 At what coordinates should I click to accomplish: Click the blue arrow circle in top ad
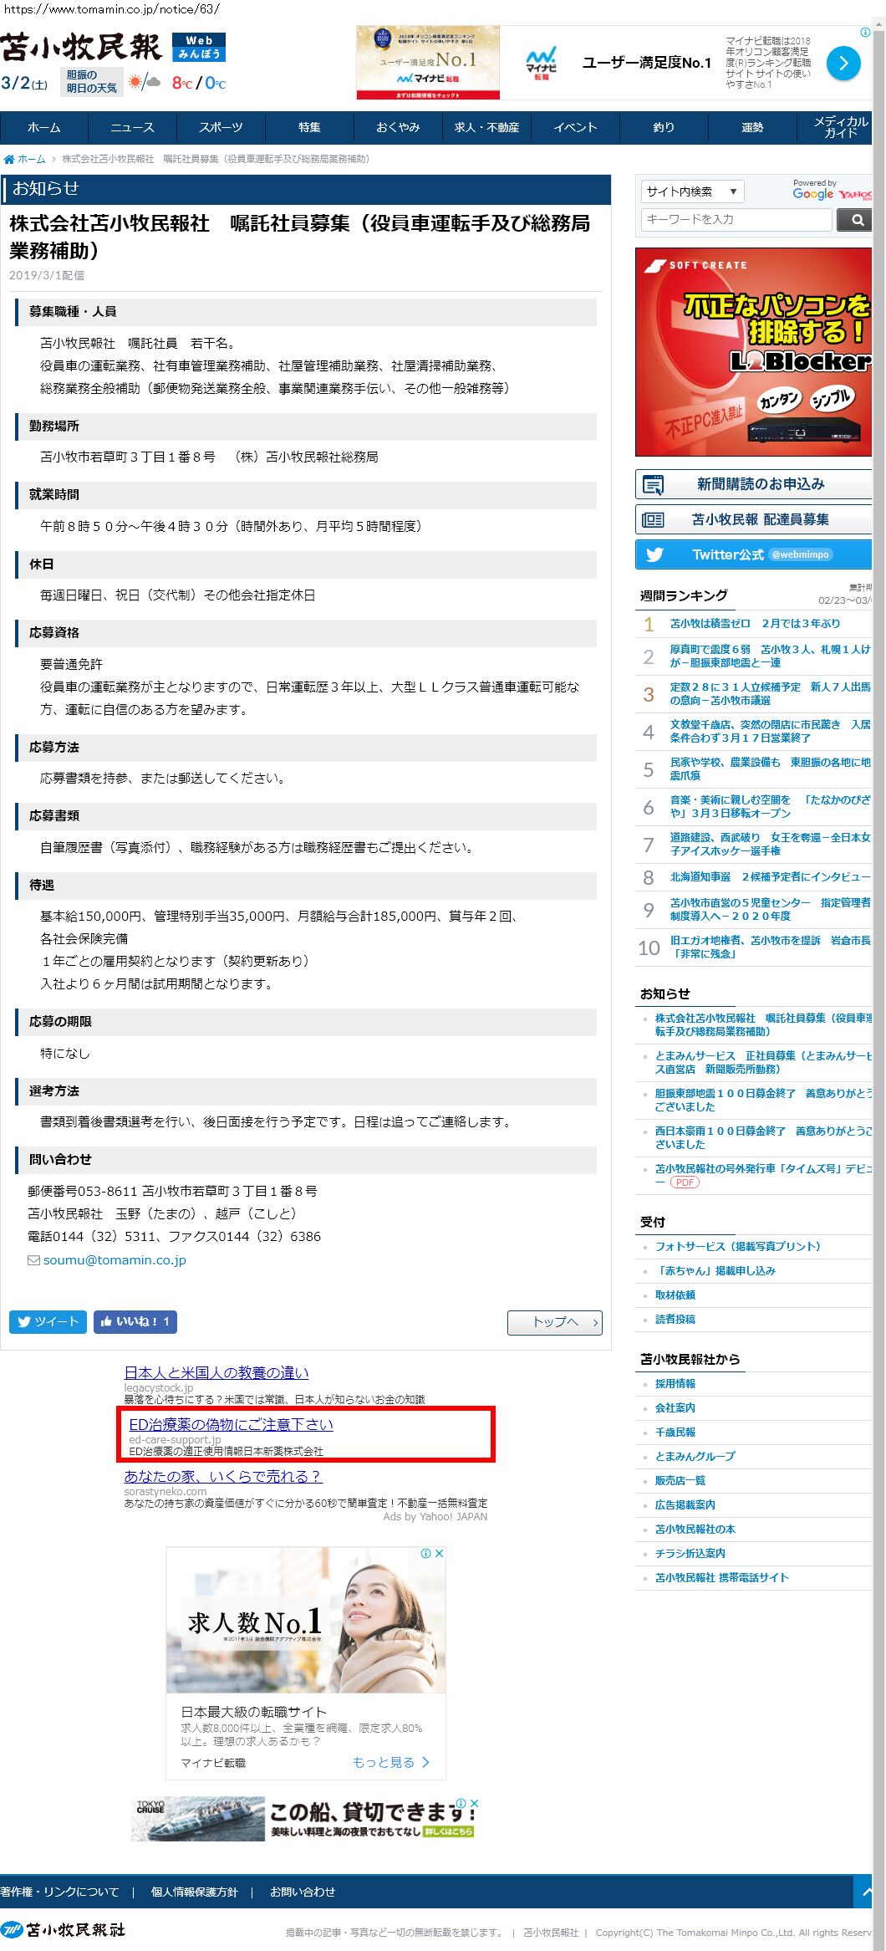(843, 64)
